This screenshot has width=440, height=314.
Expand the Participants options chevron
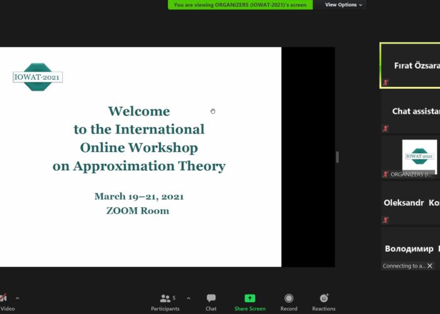[188, 298]
